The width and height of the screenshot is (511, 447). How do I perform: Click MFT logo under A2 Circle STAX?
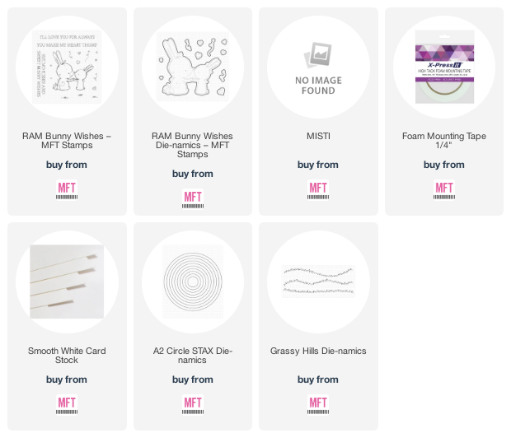(x=193, y=405)
